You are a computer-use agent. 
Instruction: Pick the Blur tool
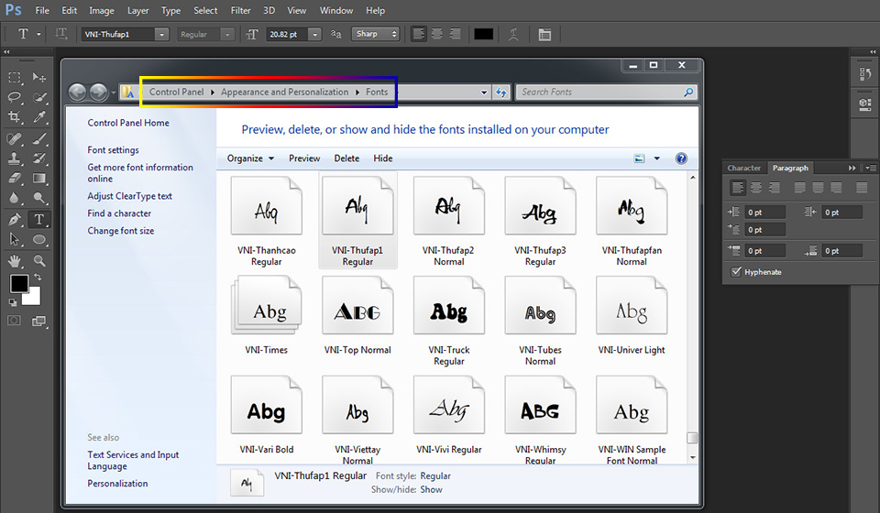click(x=15, y=198)
